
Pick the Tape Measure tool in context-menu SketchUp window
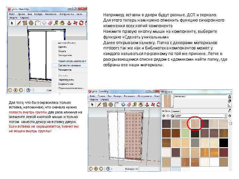(56, 23)
